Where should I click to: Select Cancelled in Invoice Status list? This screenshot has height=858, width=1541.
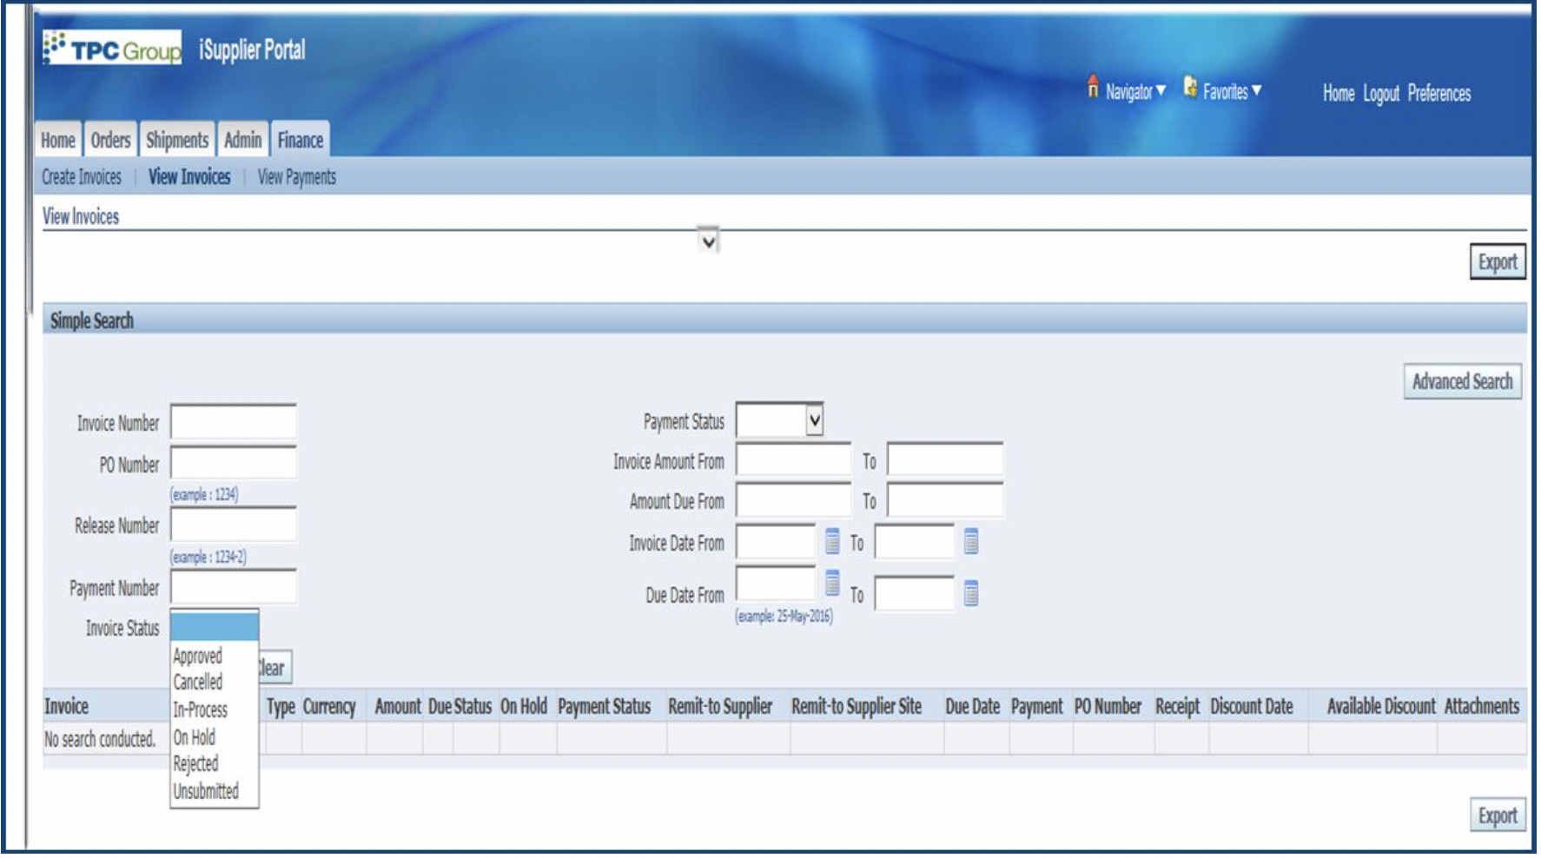pos(198,682)
